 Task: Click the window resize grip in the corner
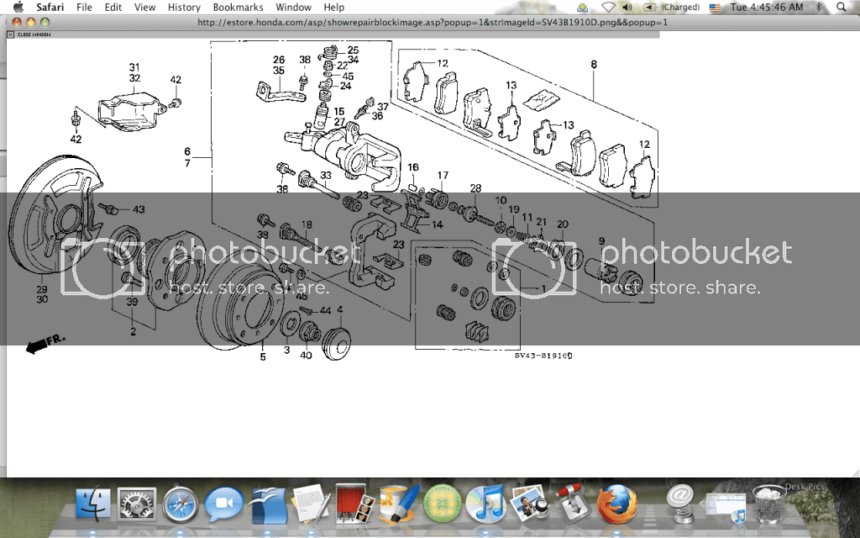pos(855,472)
